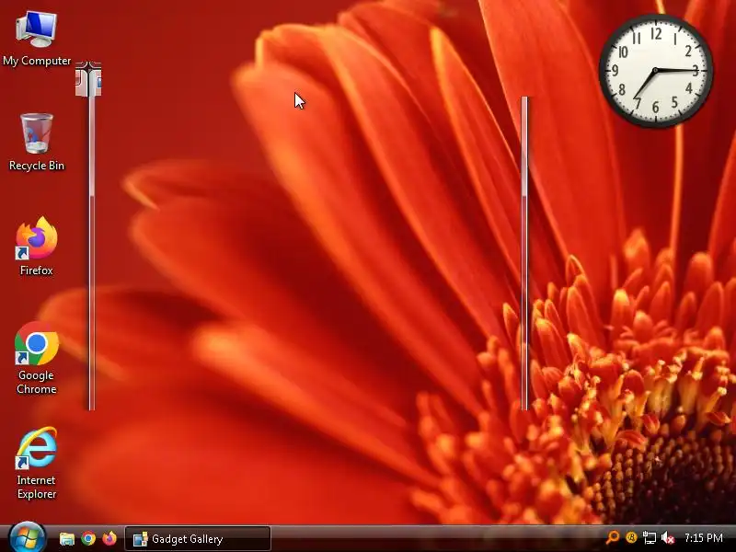The width and height of the screenshot is (736, 552).
Task: Click the muted volume tray icon
Action: (668, 537)
